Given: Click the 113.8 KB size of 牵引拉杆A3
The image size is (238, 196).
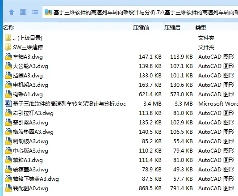Looking at the screenshot, I should tap(150, 113).
